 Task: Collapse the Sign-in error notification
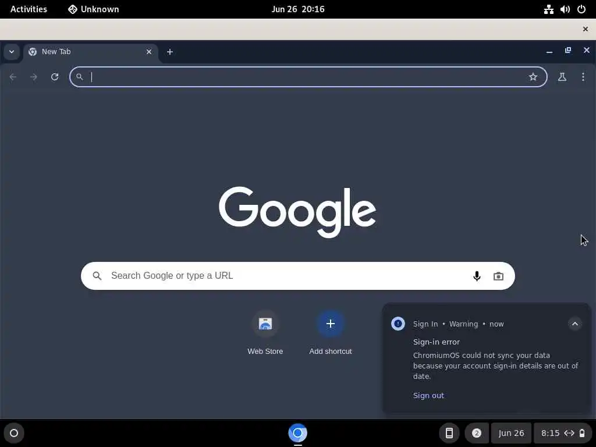tap(574, 324)
